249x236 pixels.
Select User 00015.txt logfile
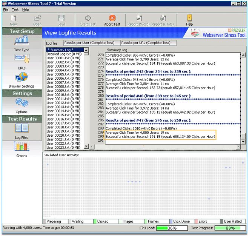coord(65,115)
